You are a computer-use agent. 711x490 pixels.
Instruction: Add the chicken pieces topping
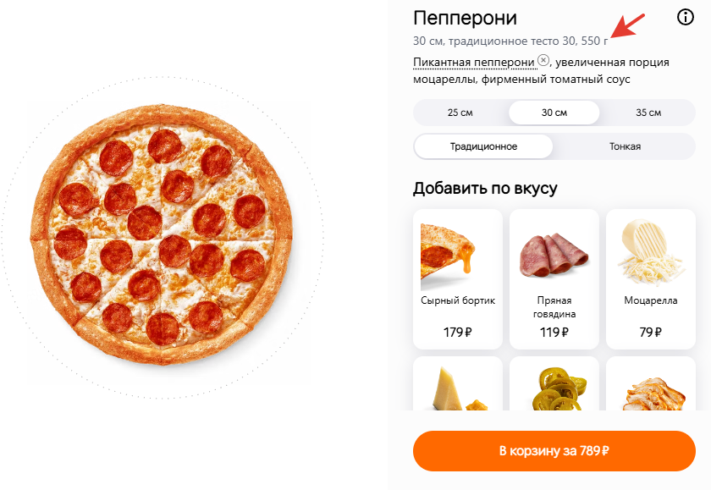[651, 384]
